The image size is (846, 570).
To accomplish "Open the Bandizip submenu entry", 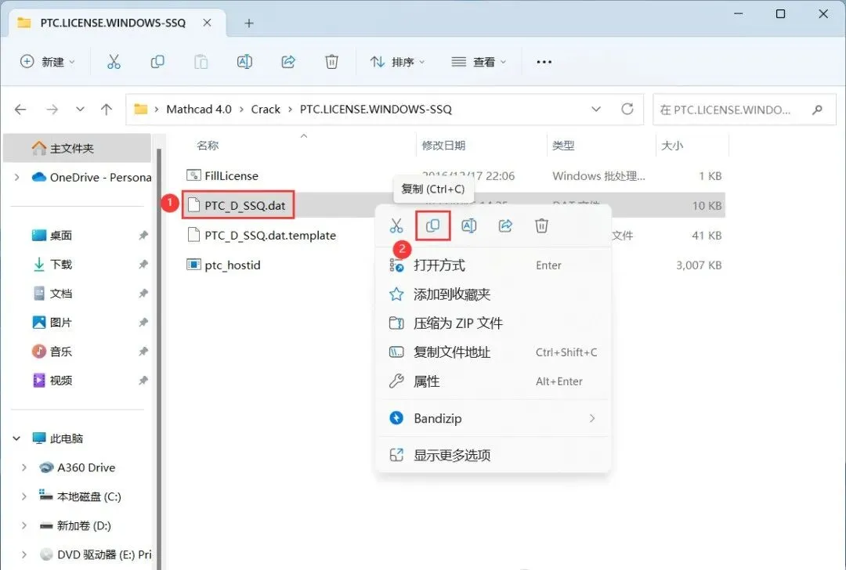I will pos(493,418).
